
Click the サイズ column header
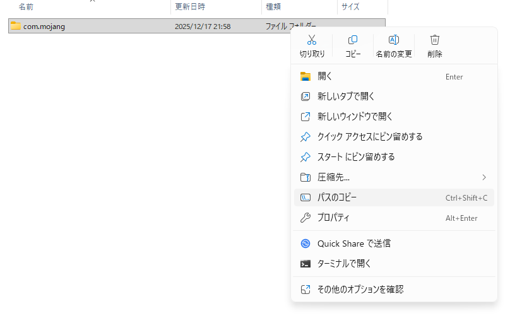pyautogui.click(x=350, y=6)
